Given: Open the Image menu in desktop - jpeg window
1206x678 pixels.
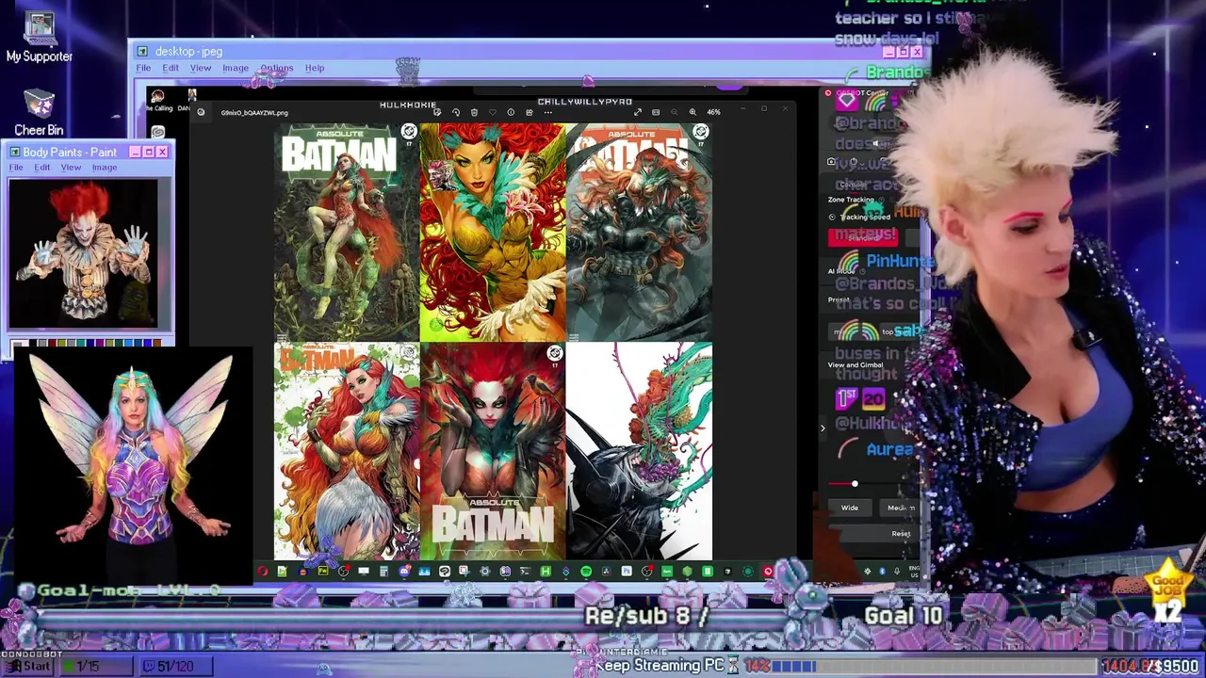Looking at the screenshot, I should [236, 68].
